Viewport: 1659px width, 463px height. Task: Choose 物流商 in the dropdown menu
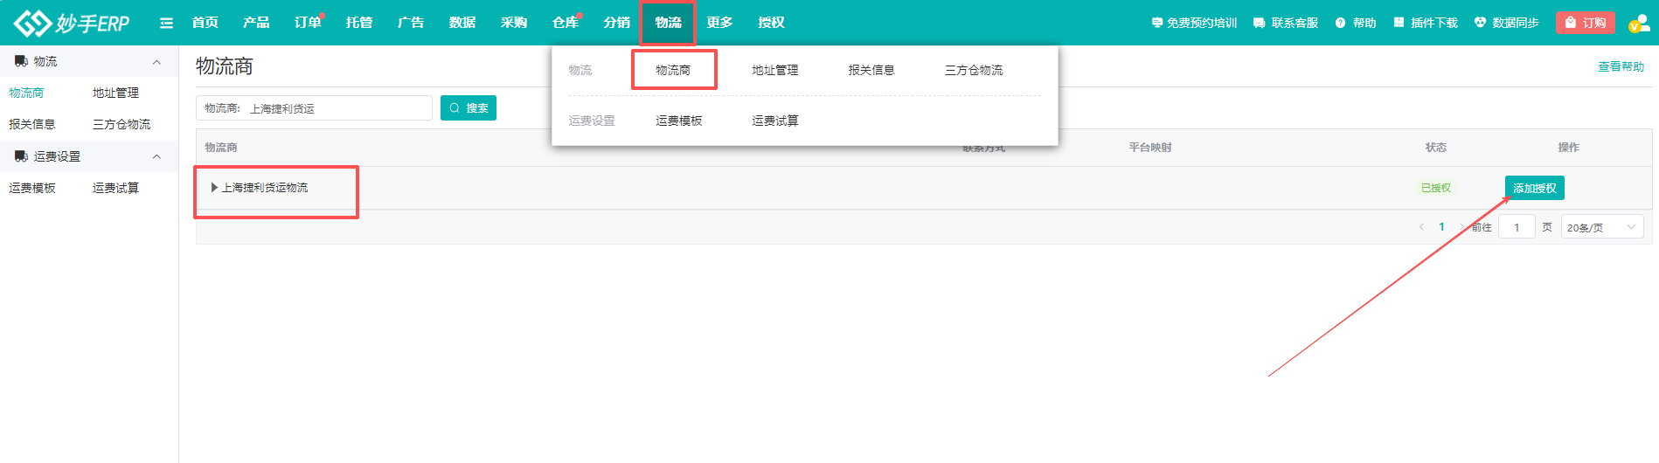(x=673, y=70)
